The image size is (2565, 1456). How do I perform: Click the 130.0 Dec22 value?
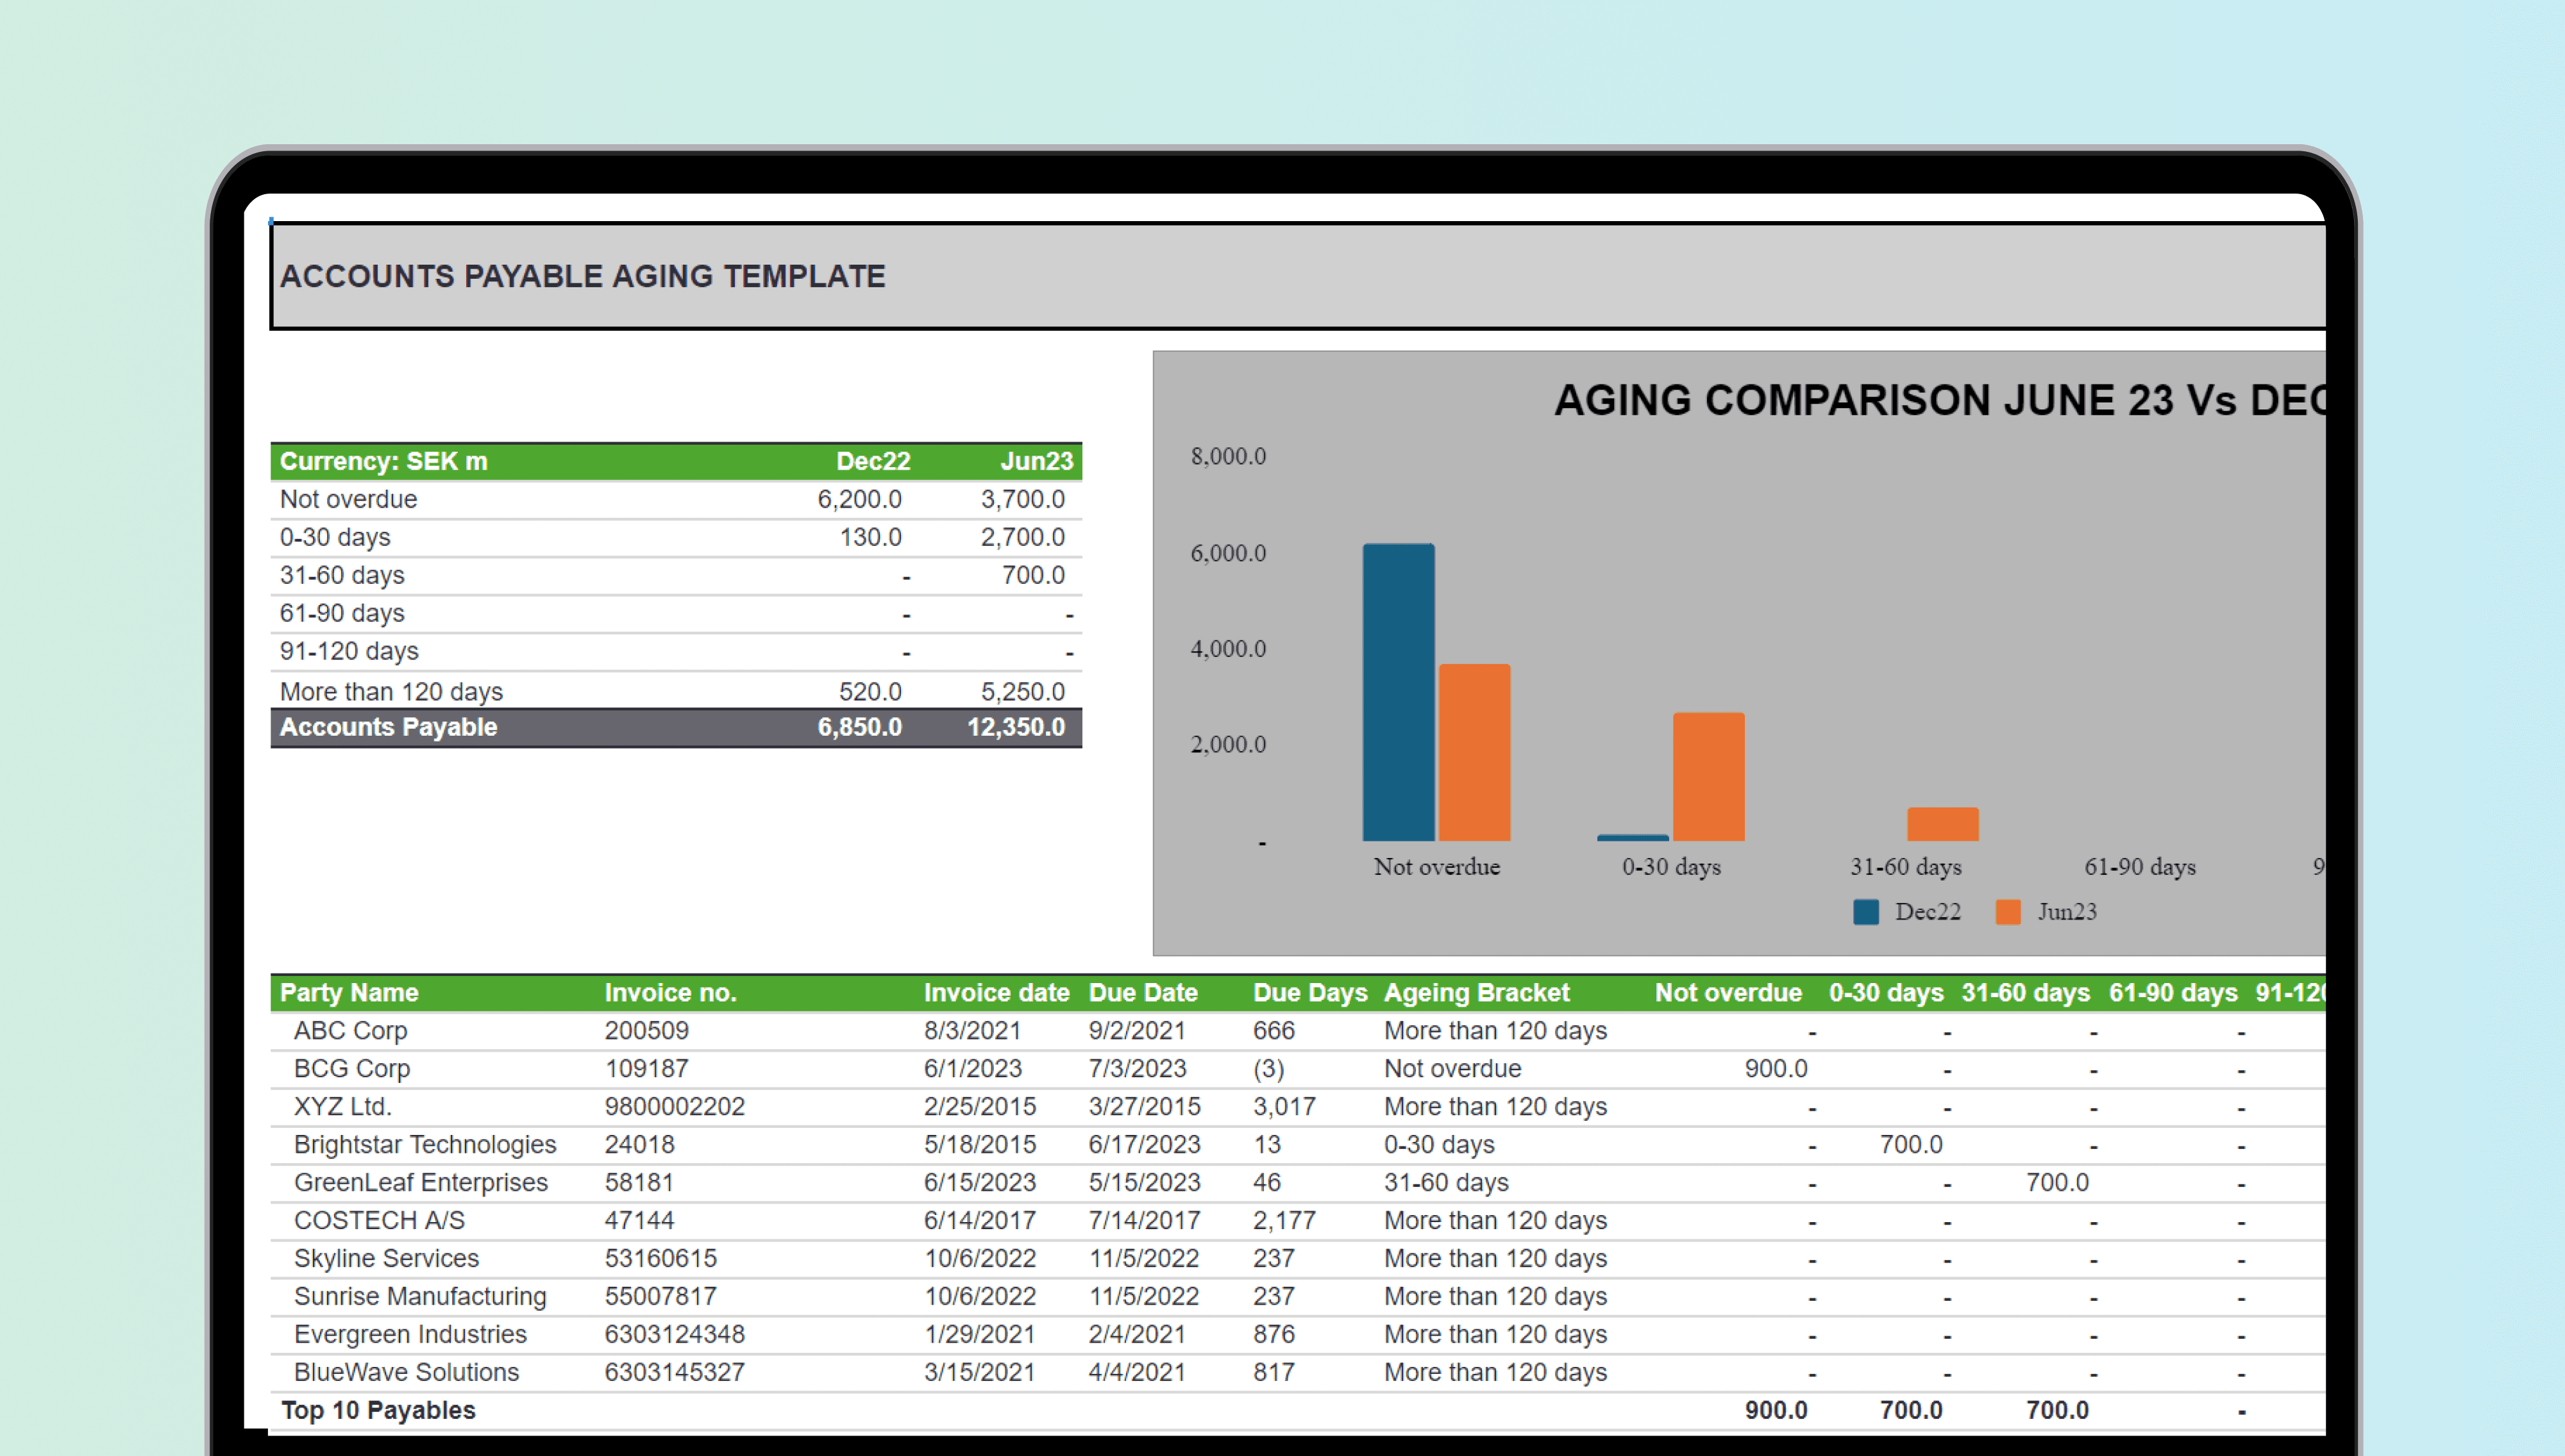pos(870,537)
